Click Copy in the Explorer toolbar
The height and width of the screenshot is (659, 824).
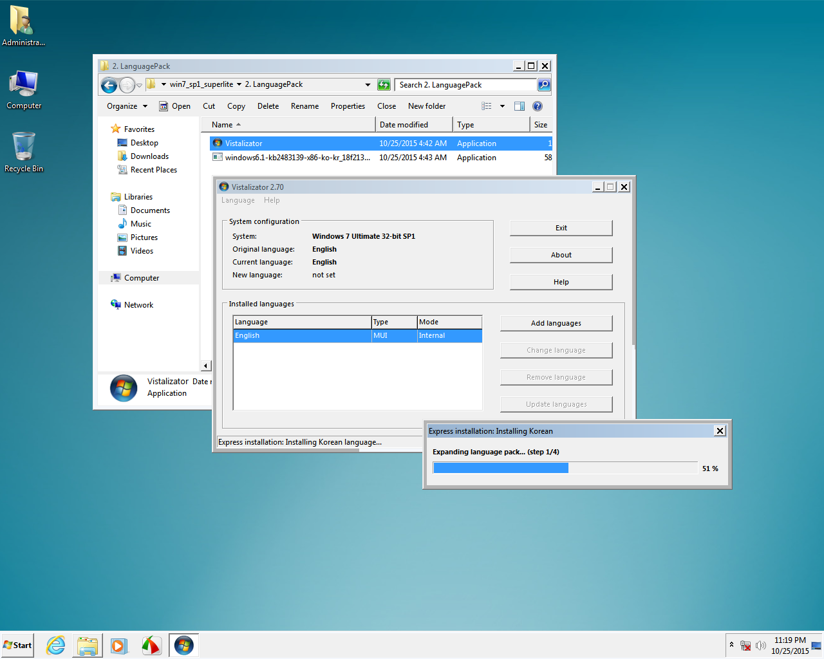236,106
